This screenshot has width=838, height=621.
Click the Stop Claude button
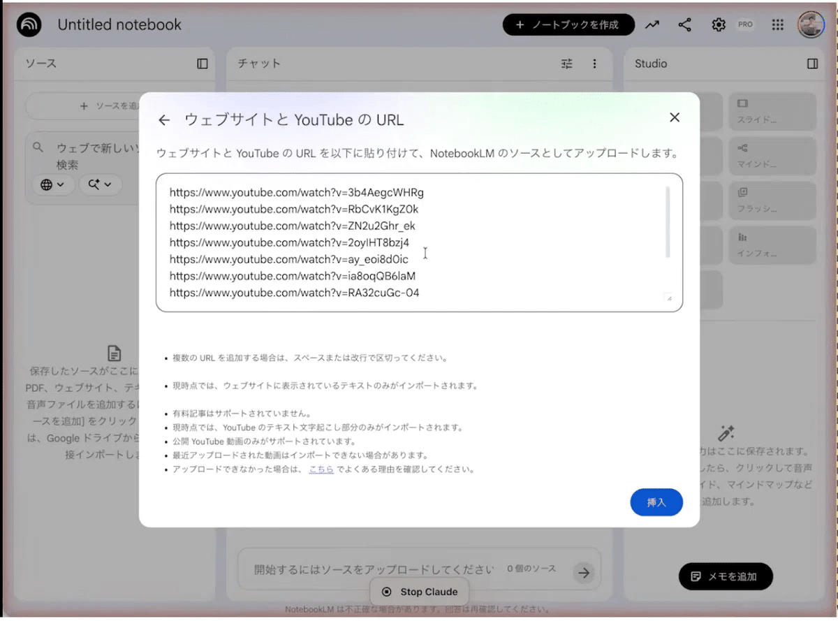[x=419, y=592]
